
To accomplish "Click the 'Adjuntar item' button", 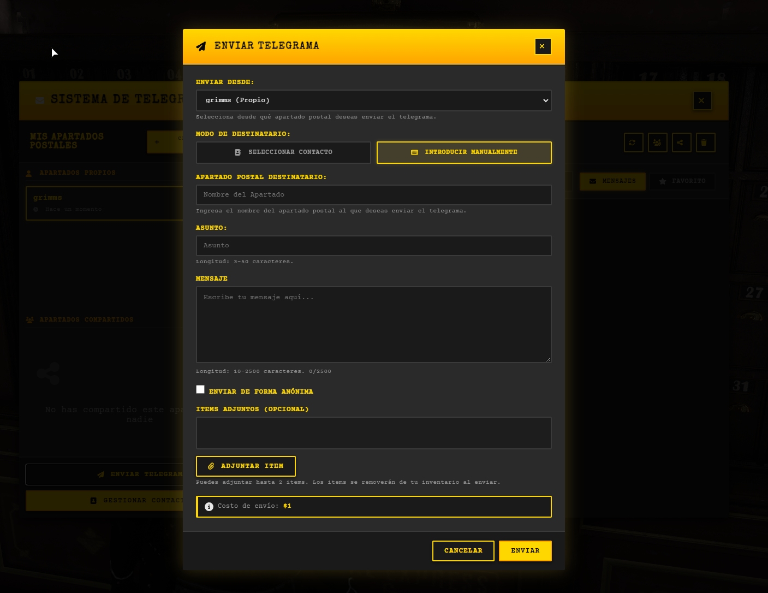I will coord(246,466).
